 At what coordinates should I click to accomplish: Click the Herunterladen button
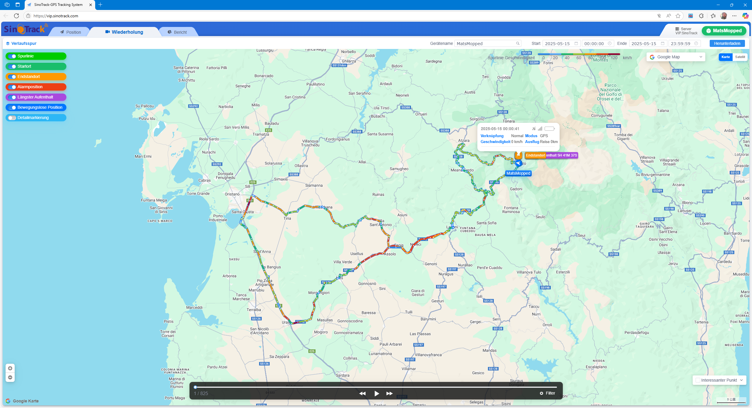pos(727,43)
